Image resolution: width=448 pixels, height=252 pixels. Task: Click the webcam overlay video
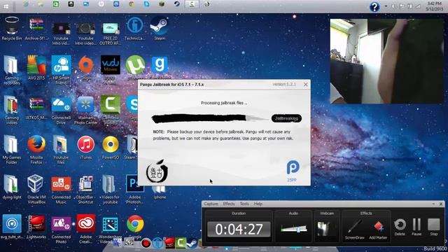click(386, 61)
